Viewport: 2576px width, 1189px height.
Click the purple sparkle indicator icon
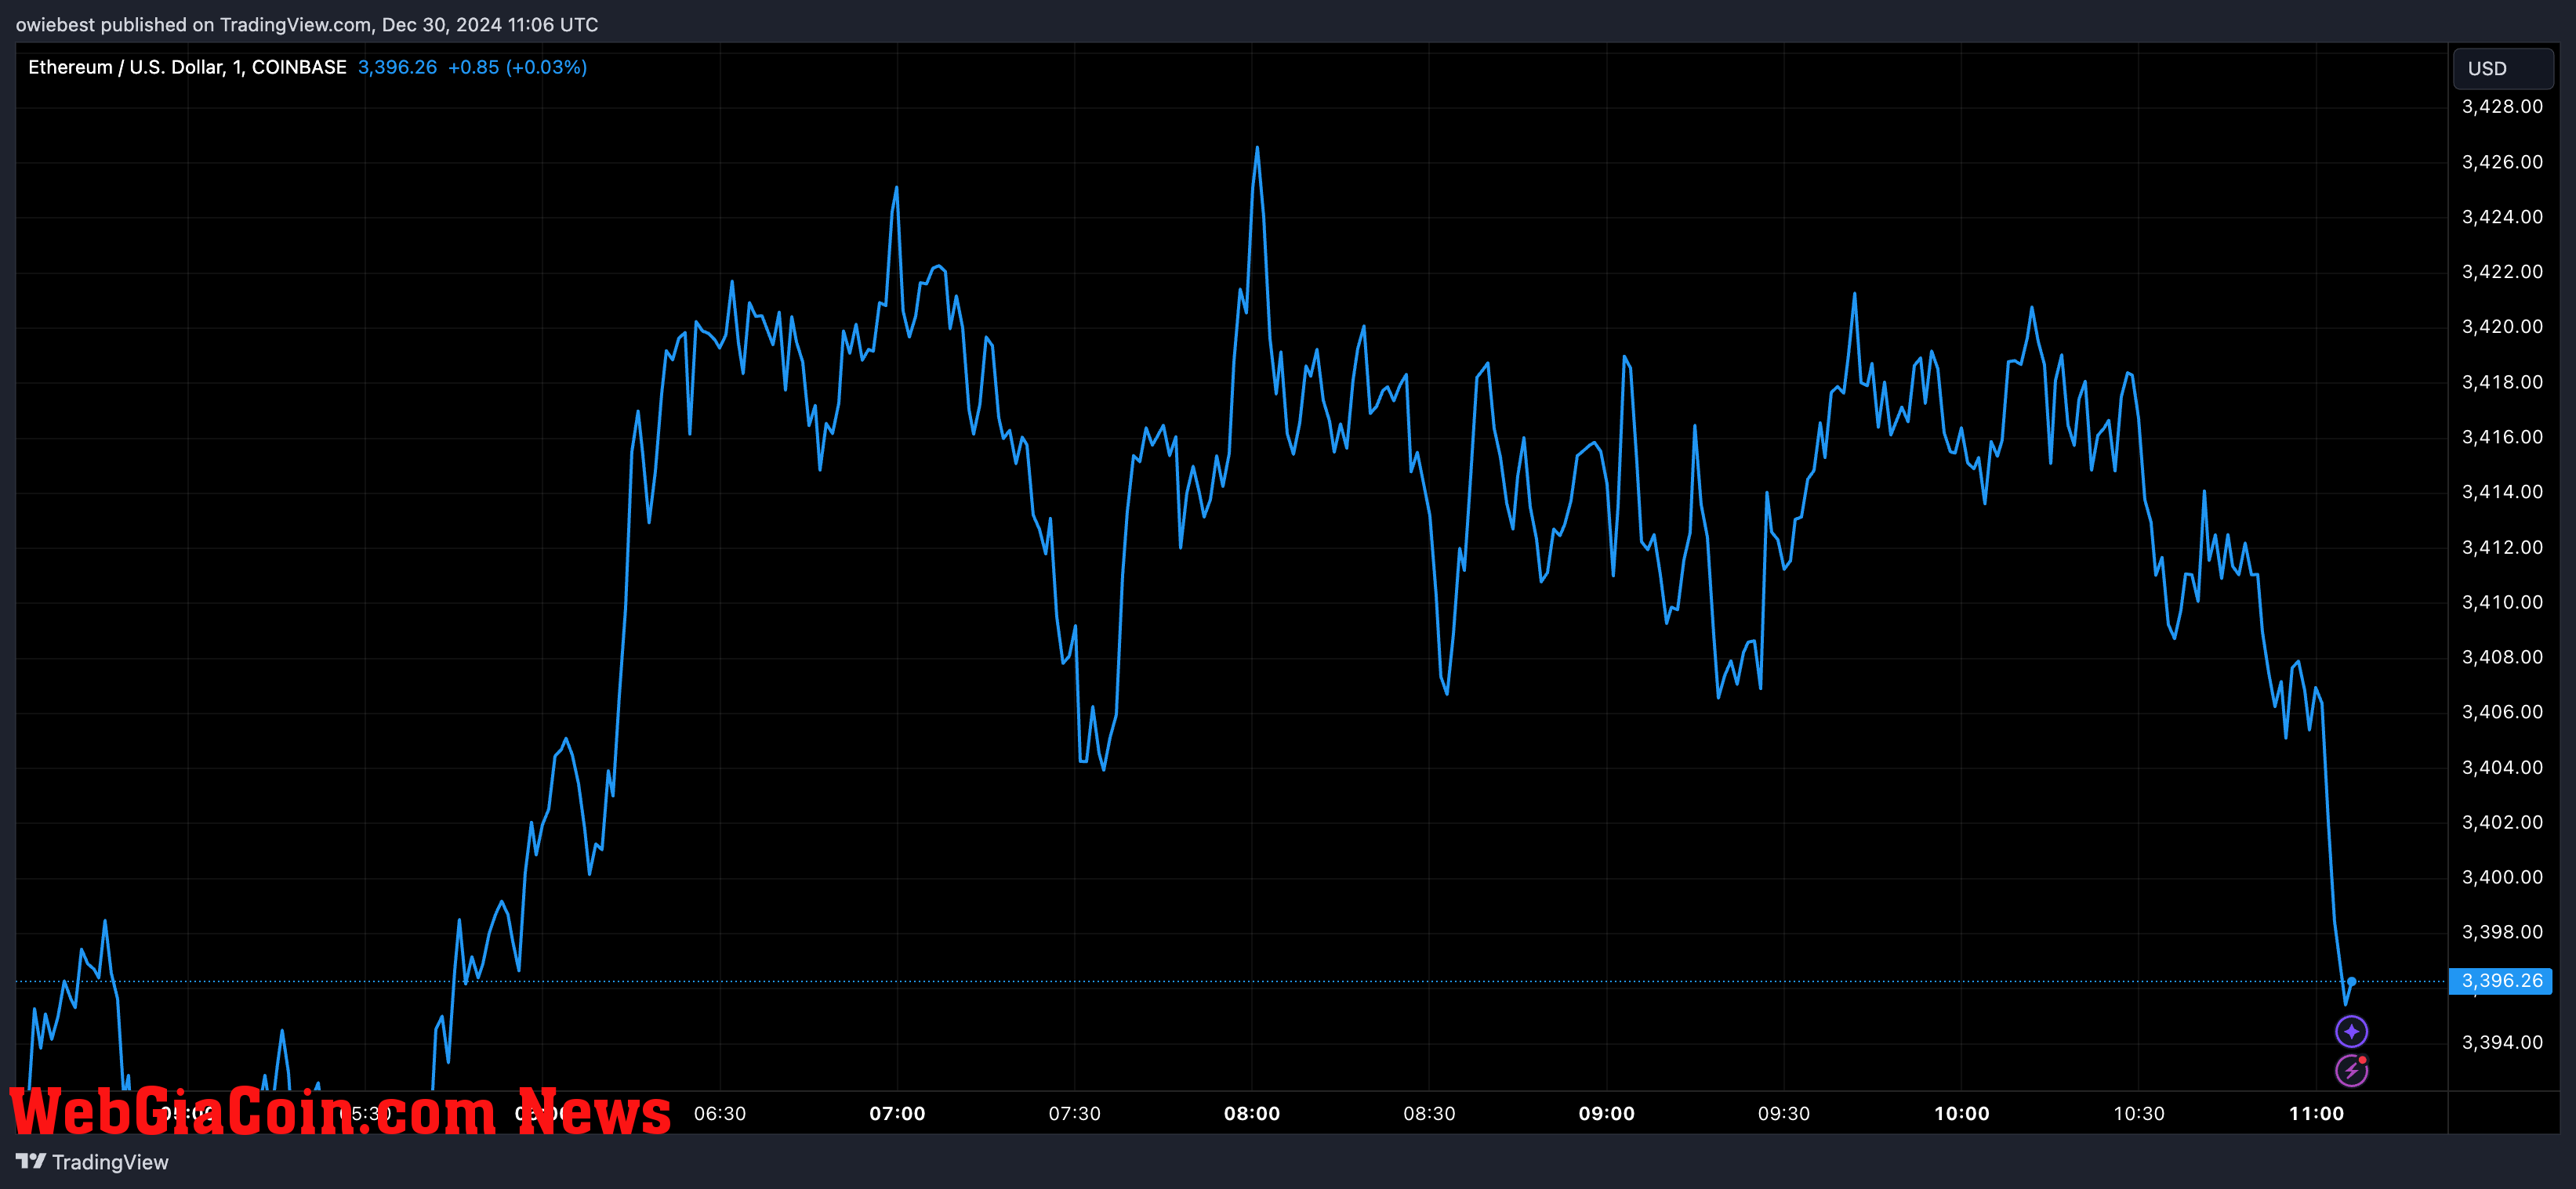click(2351, 1031)
